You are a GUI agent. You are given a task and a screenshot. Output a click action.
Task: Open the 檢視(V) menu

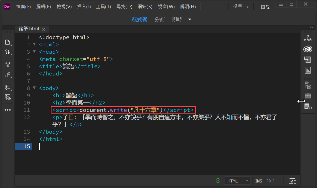coord(64,7)
